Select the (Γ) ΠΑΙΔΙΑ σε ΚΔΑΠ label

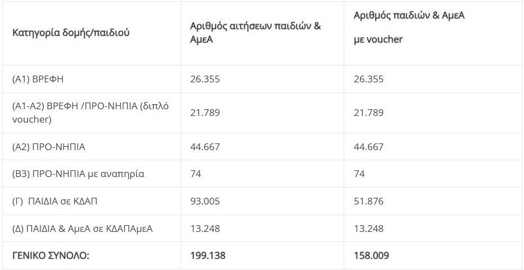tap(55, 201)
